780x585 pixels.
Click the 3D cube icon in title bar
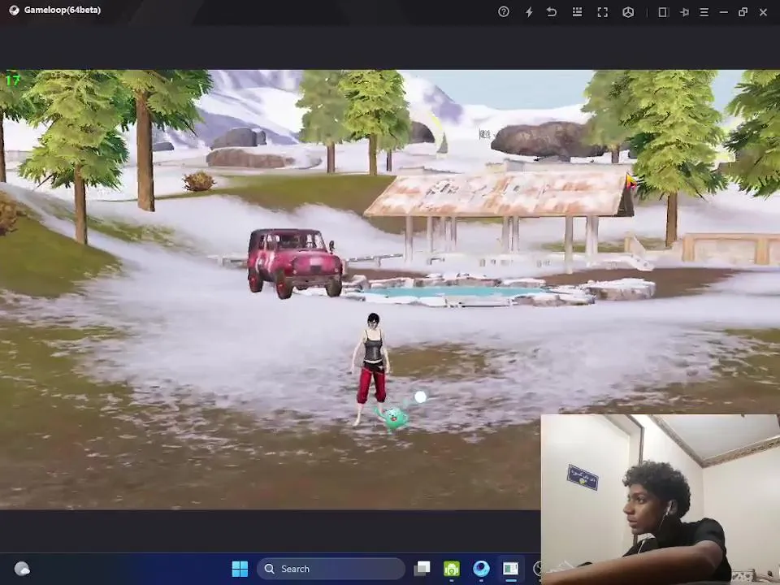(628, 12)
